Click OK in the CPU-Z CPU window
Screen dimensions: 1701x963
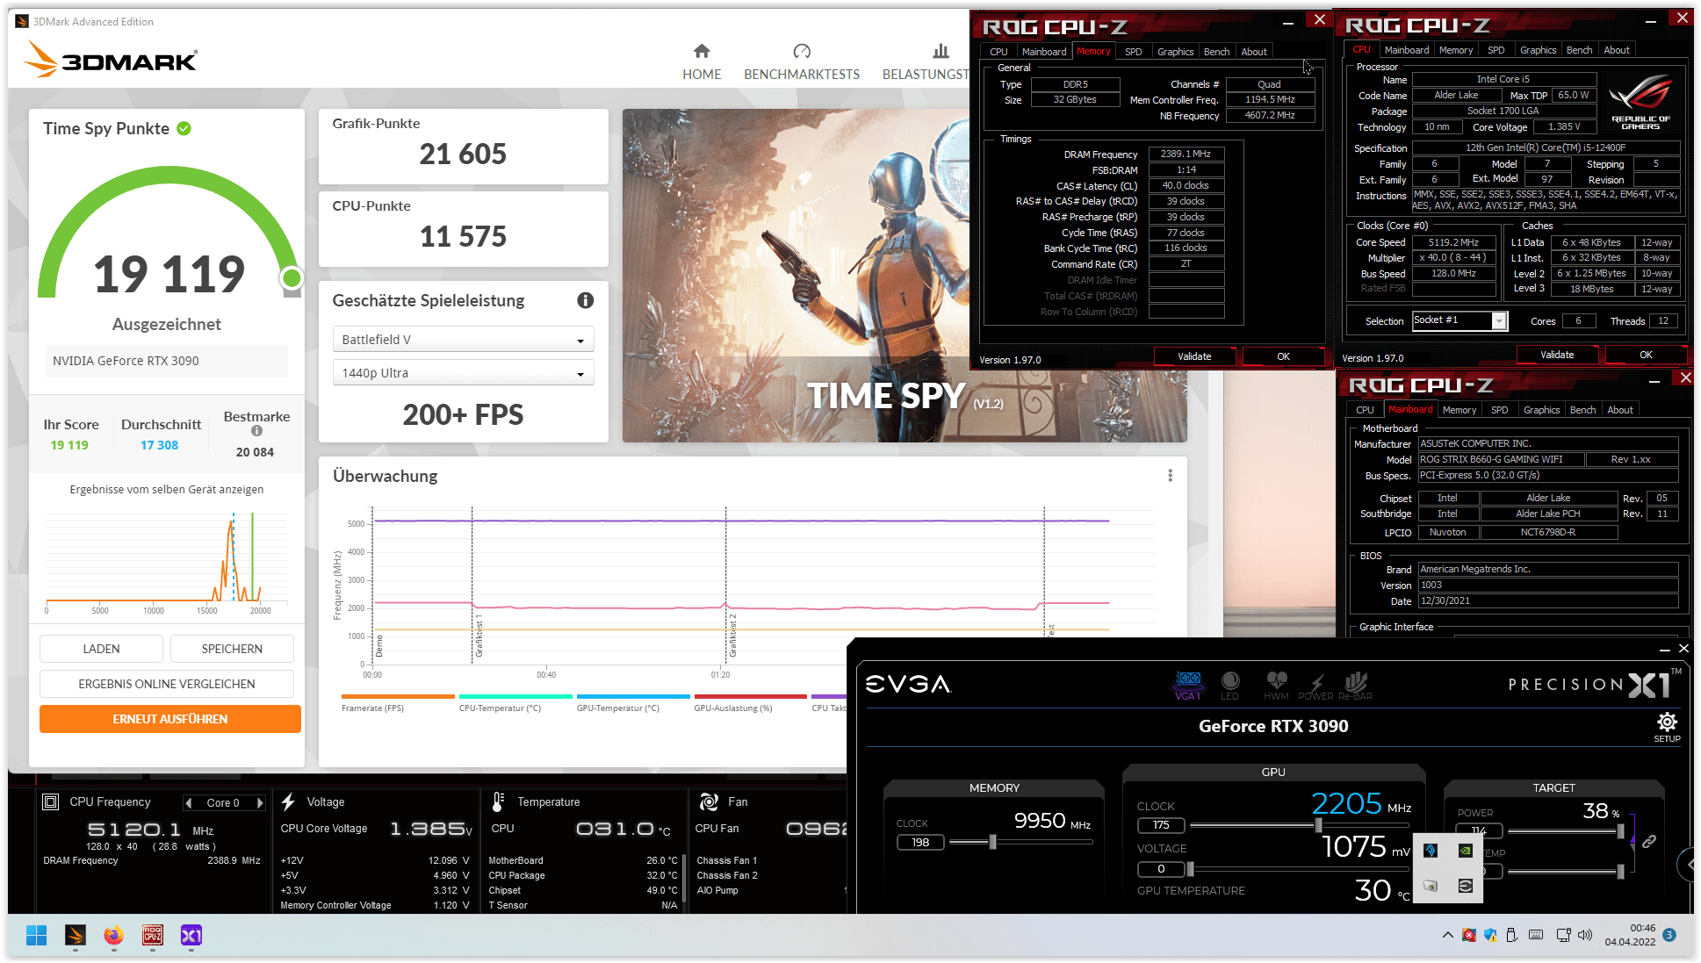(1646, 355)
